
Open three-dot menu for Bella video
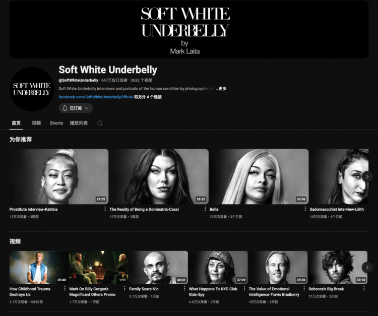point(305,209)
